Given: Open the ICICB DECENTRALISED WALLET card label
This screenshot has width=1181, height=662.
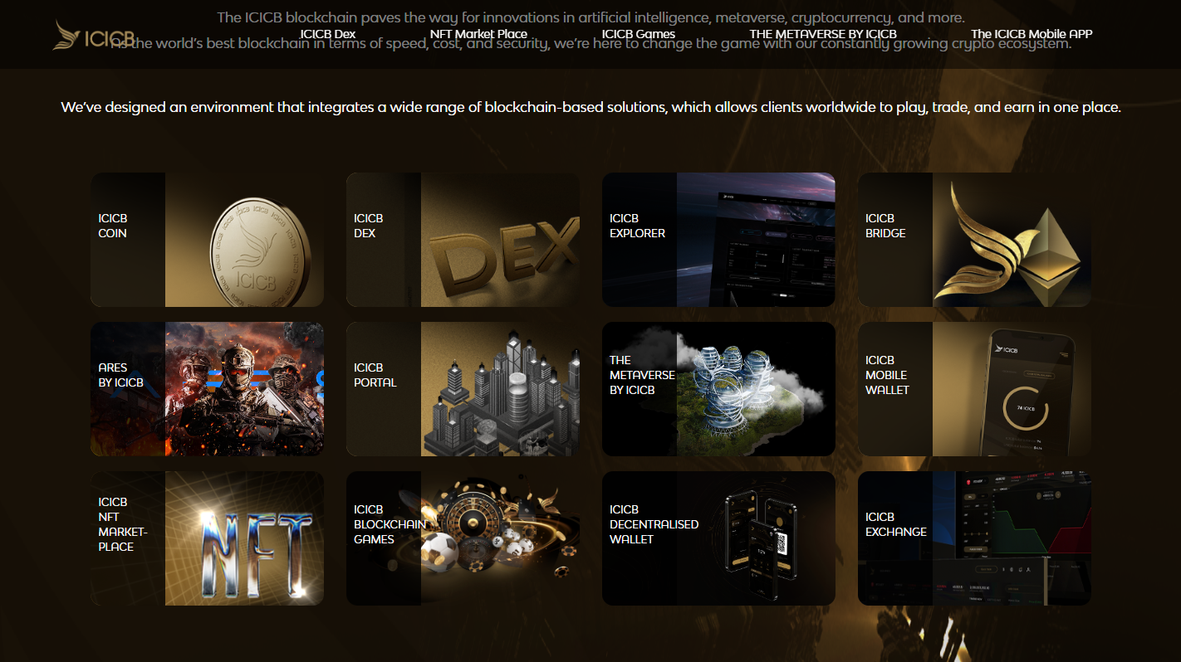Looking at the screenshot, I should [654, 524].
